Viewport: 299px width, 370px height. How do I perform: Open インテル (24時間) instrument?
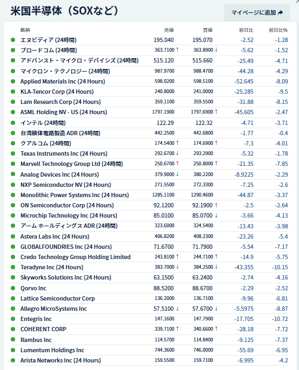[x=43, y=123]
